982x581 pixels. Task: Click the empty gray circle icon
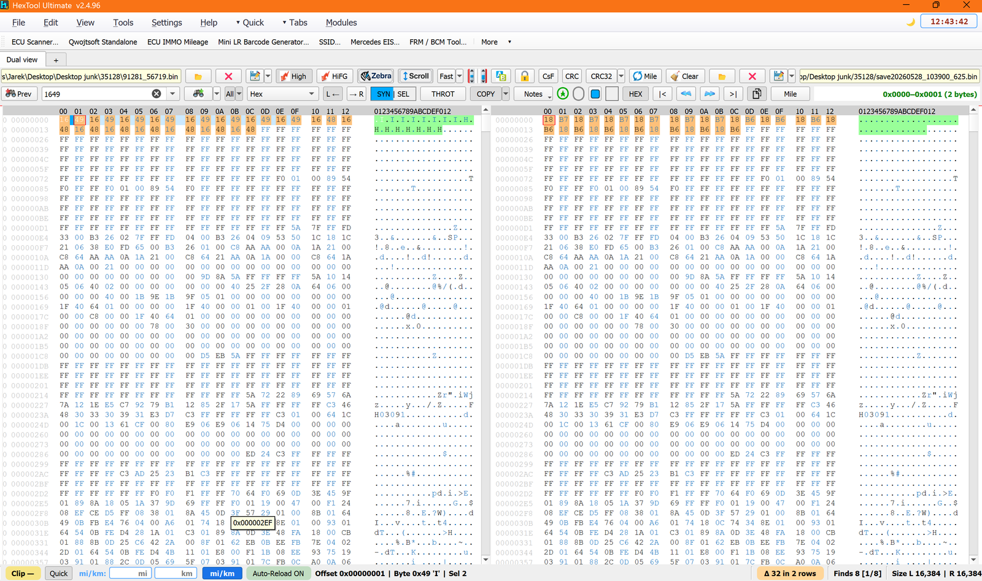(x=578, y=94)
